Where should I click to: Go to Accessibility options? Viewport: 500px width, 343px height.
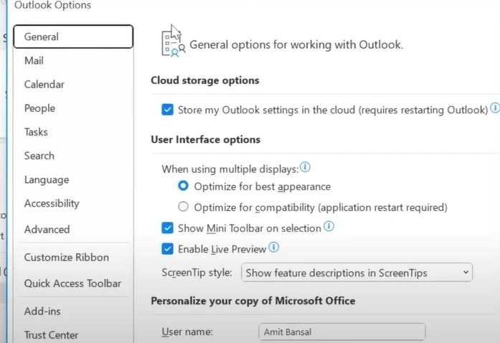pyautogui.click(x=52, y=203)
